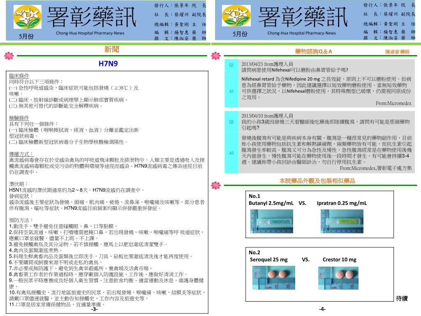Image resolution: width=421 pixels, height=316 pixels.
Task: Click the '2013/04/23 from護理人員' question line
Action: (x=267, y=64)
